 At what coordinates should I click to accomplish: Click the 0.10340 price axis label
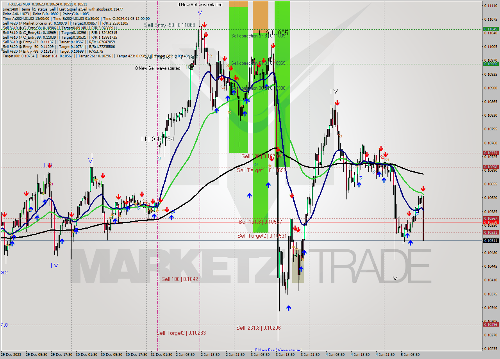(x=491, y=307)
